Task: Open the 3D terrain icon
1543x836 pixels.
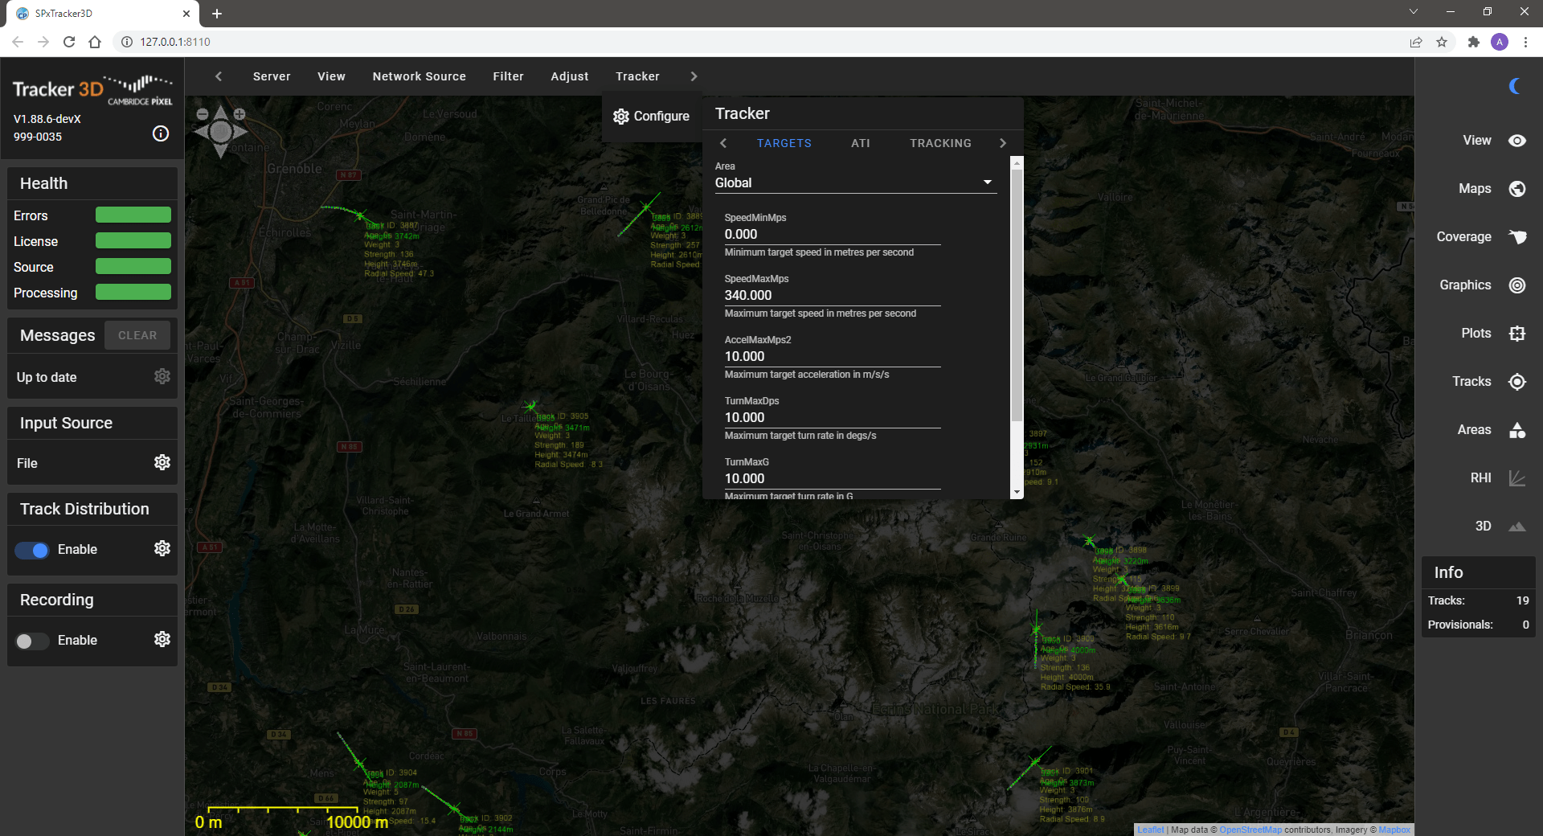Action: (x=1516, y=527)
